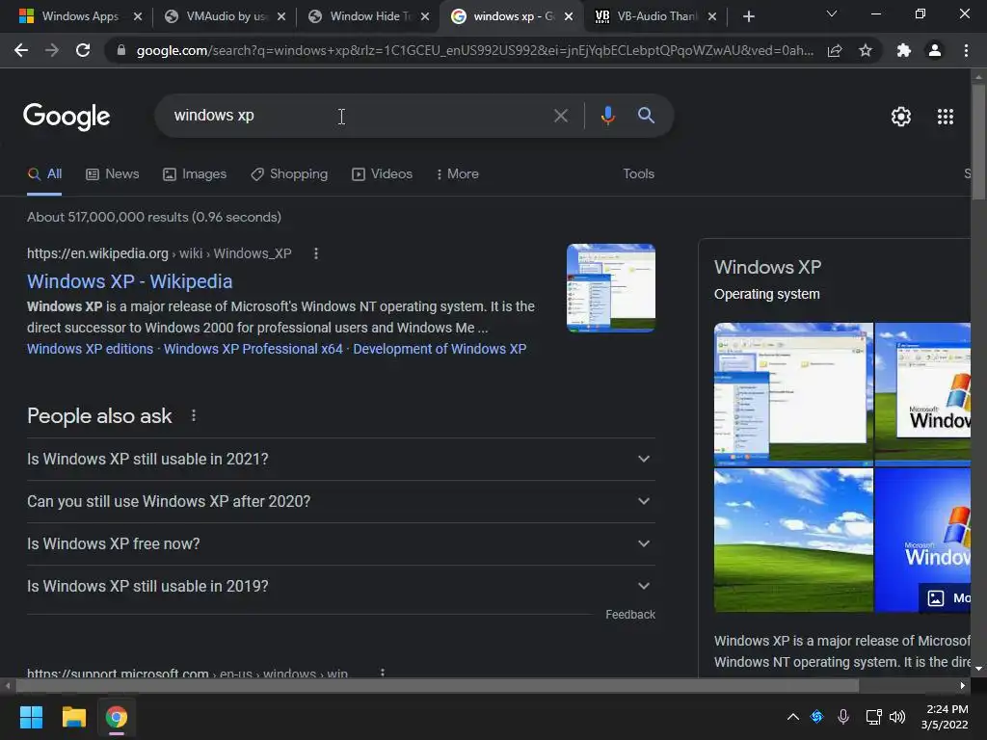987x740 pixels.
Task: Open Windows XP Professional x64 link
Action: (253, 349)
